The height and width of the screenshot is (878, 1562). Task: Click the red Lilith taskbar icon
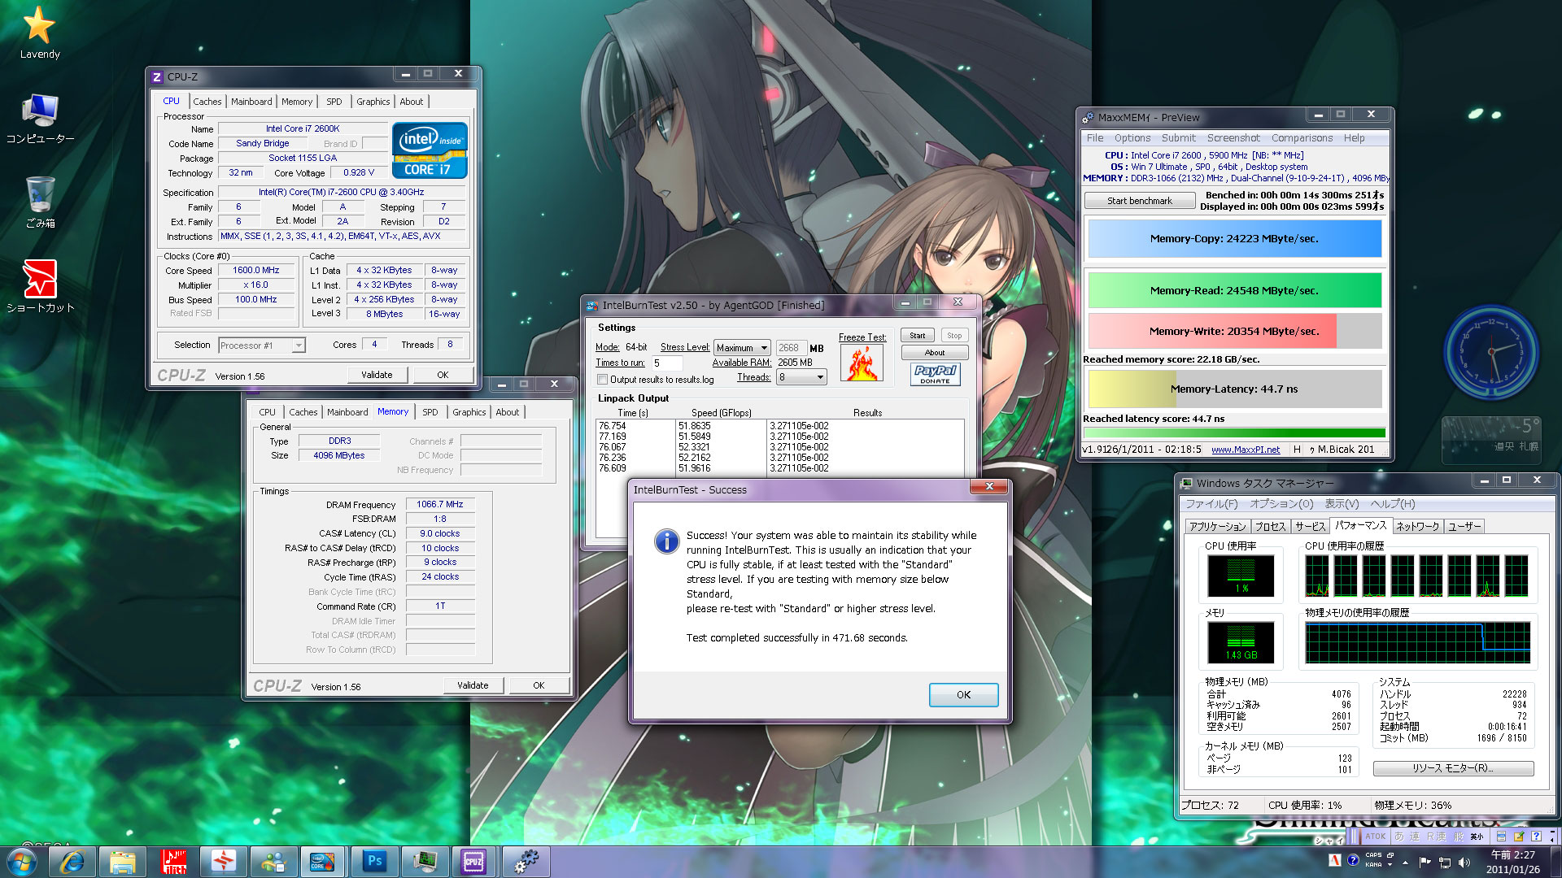173,862
